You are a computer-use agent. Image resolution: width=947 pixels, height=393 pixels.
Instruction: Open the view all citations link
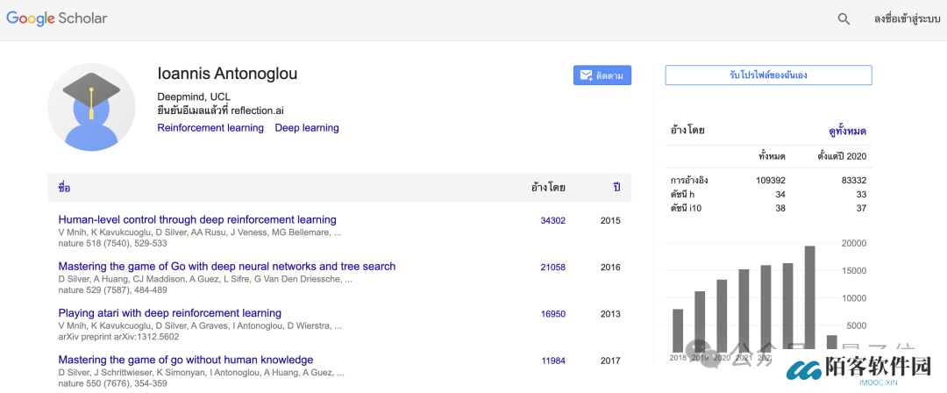[847, 132]
